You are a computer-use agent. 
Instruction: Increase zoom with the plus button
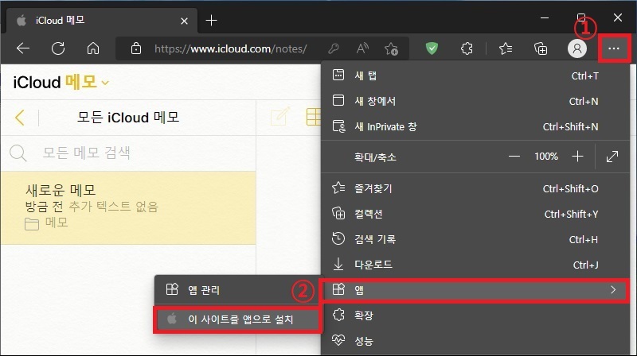577,156
